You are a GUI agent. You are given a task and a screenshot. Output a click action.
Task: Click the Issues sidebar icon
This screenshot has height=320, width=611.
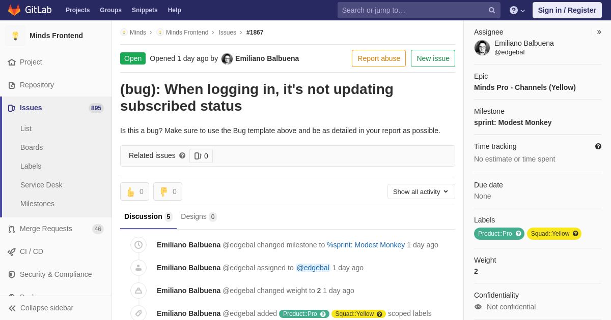[12, 108]
